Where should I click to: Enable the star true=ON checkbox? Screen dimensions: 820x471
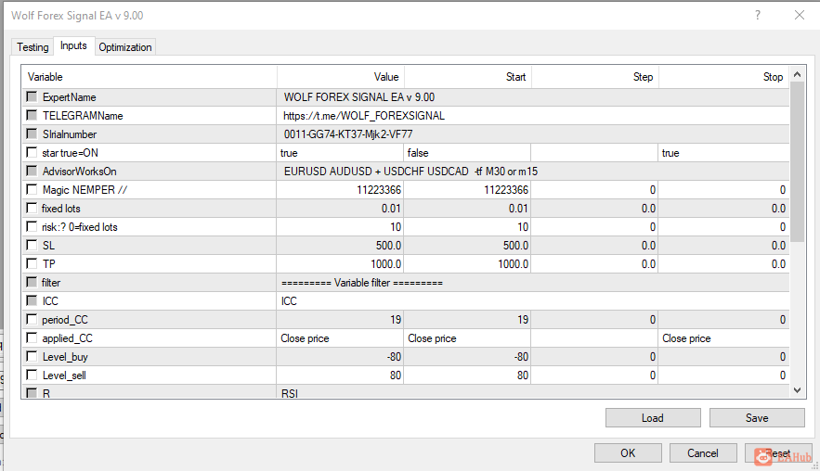(x=32, y=152)
